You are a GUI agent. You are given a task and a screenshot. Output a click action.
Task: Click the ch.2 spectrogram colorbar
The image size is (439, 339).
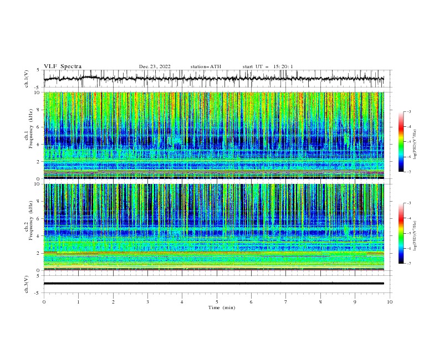pos(401,233)
